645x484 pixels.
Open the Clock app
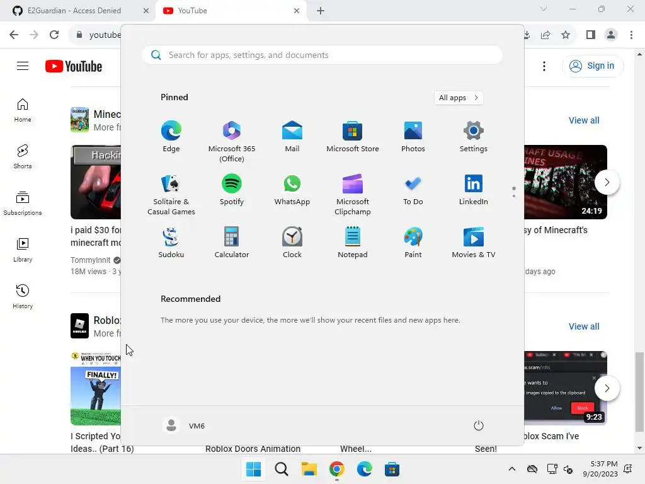292,243
